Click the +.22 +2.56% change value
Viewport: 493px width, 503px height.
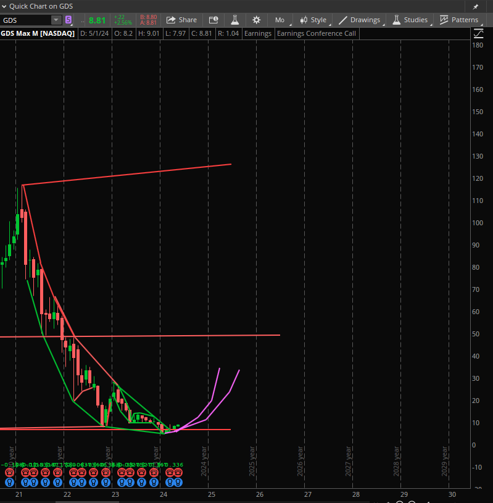123,20
